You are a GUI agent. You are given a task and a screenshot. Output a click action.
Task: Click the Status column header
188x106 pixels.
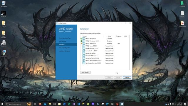click(109, 36)
